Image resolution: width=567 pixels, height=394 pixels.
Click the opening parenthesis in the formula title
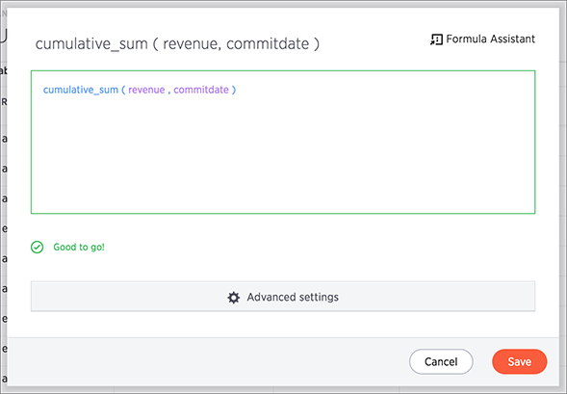tap(155, 44)
